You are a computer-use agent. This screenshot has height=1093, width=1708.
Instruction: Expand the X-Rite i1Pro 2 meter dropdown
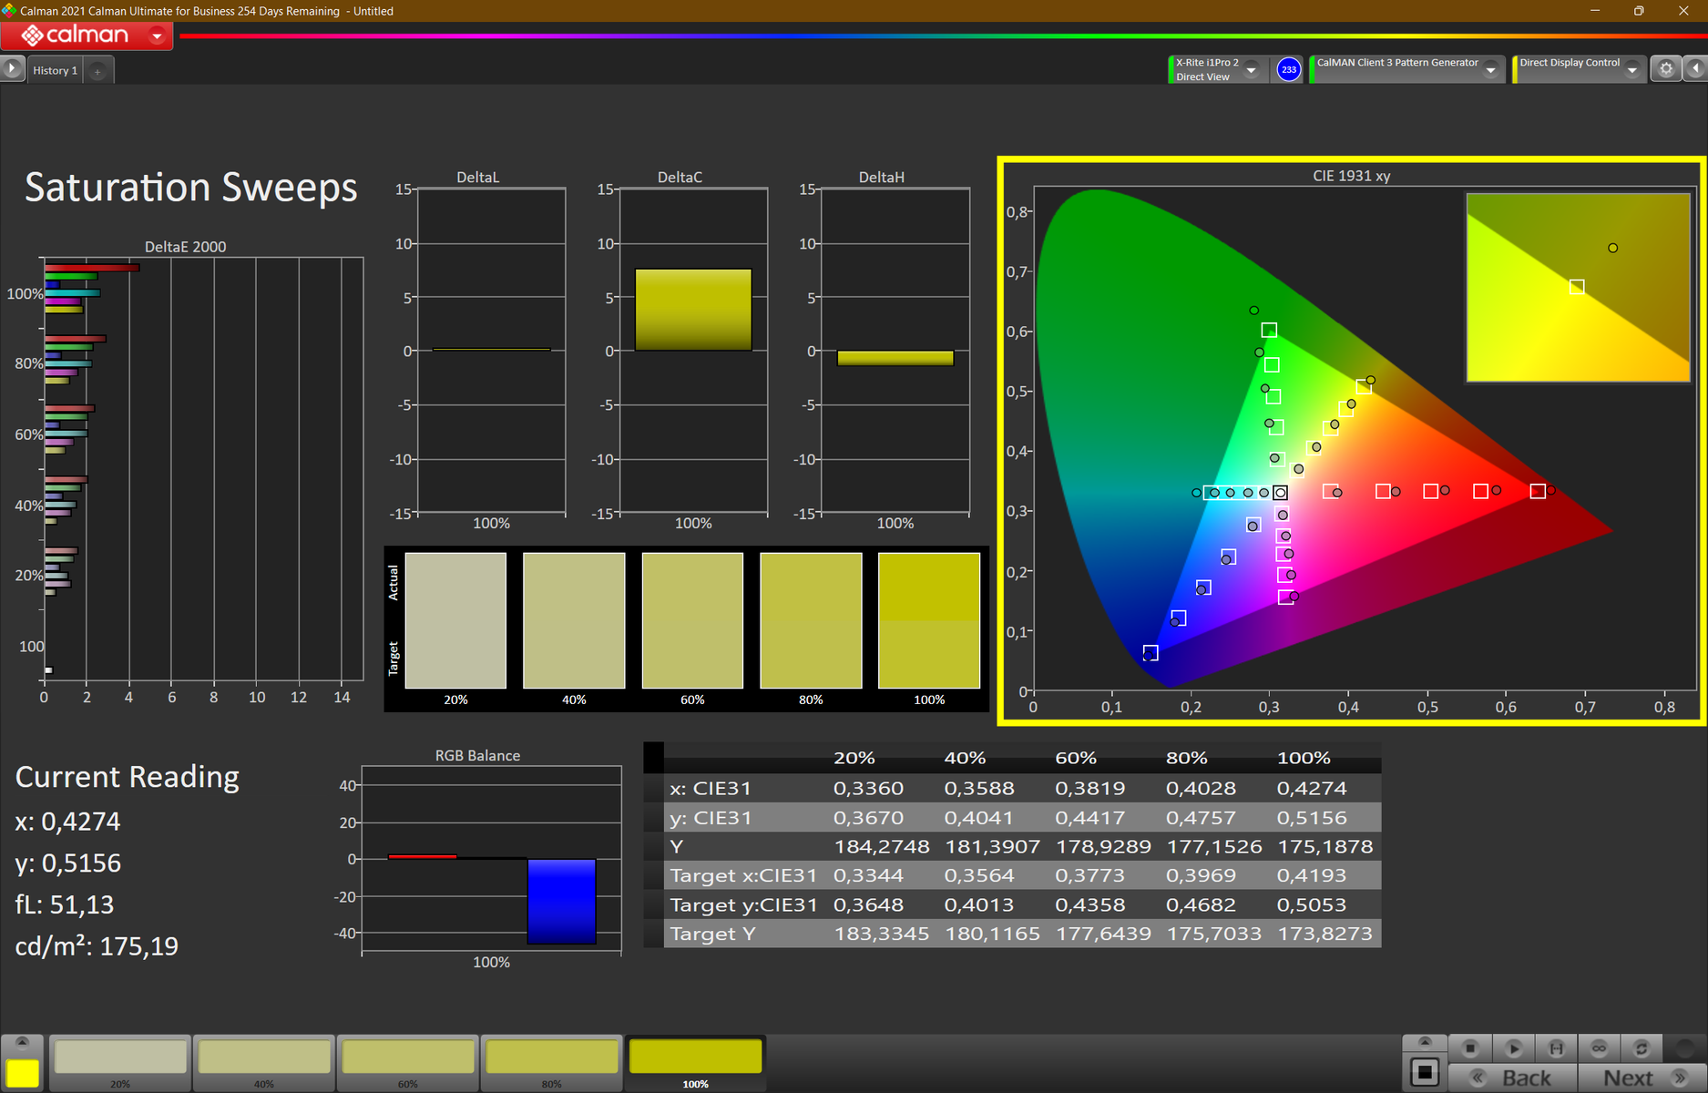(x=1252, y=70)
